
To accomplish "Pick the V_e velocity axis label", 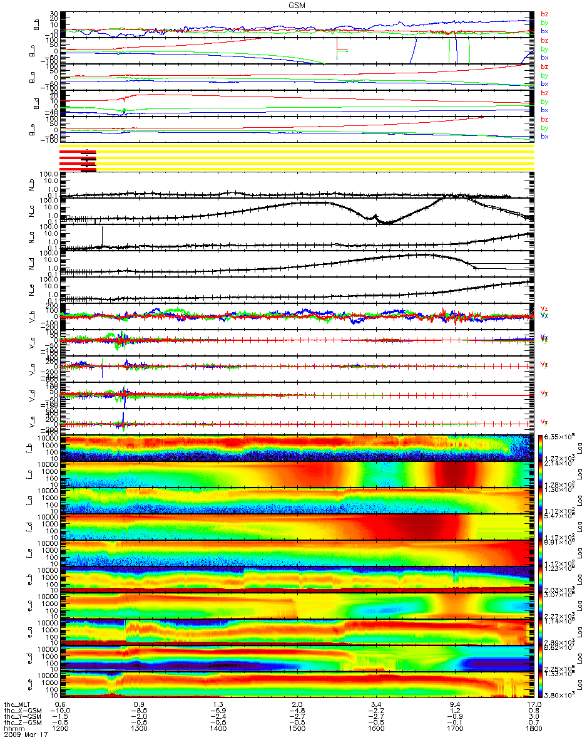I will [31, 422].
